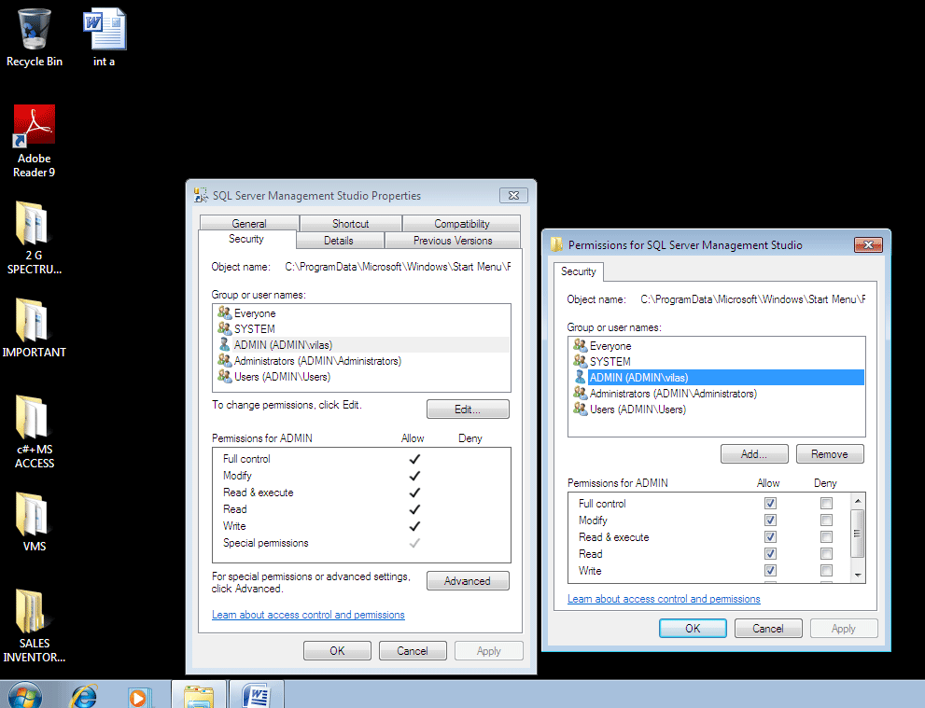
Task: Close the Properties window
Action: [513, 195]
